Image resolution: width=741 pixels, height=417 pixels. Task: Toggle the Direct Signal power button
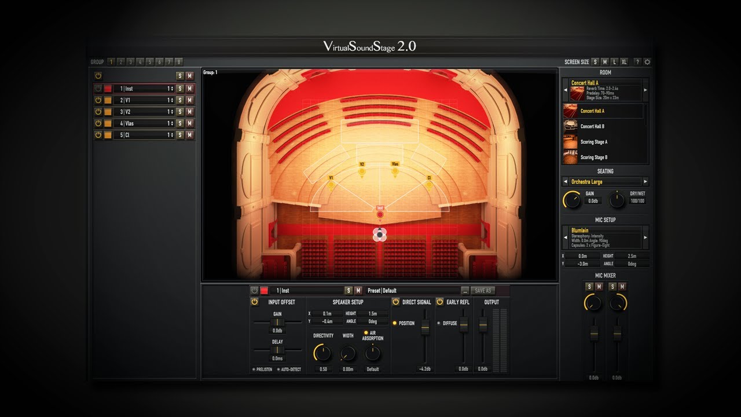pos(396,302)
